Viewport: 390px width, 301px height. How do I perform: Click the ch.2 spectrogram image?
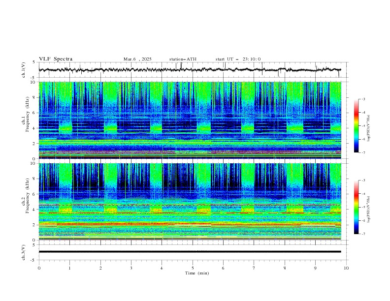click(190, 202)
